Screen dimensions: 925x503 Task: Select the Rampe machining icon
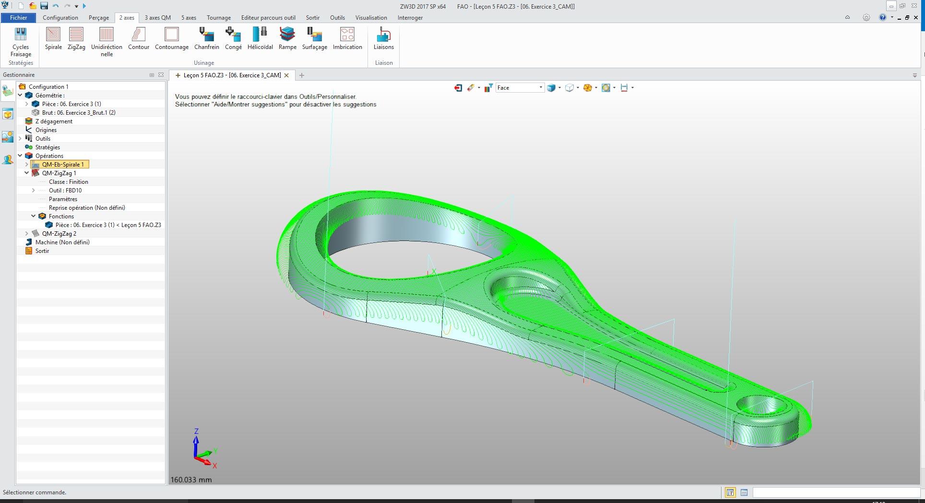(x=287, y=38)
